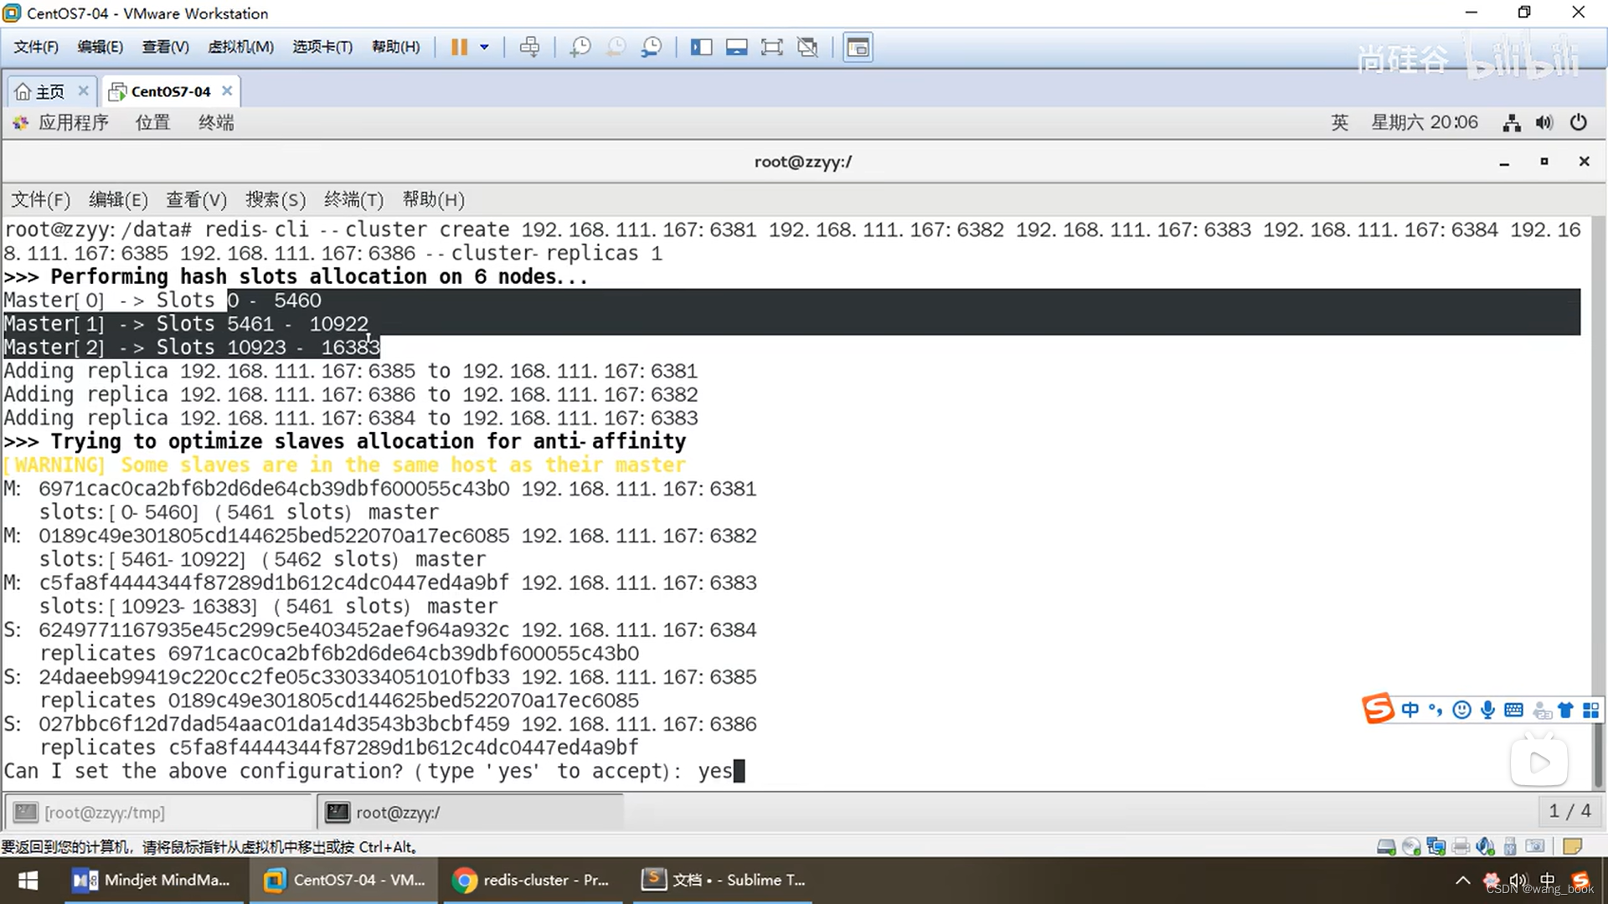The image size is (1608, 904).
Task: Toggle the thumbnail bar view
Action: pyautogui.click(x=736, y=47)
